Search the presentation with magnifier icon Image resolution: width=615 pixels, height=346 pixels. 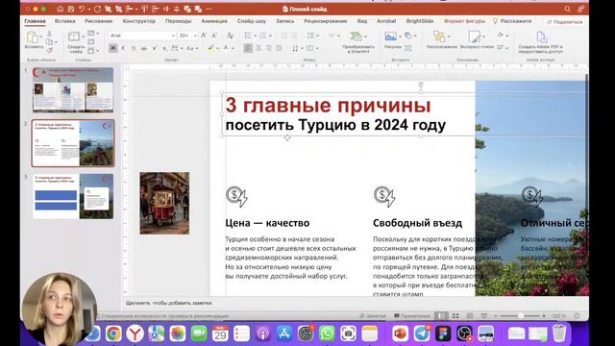(568, 9)
